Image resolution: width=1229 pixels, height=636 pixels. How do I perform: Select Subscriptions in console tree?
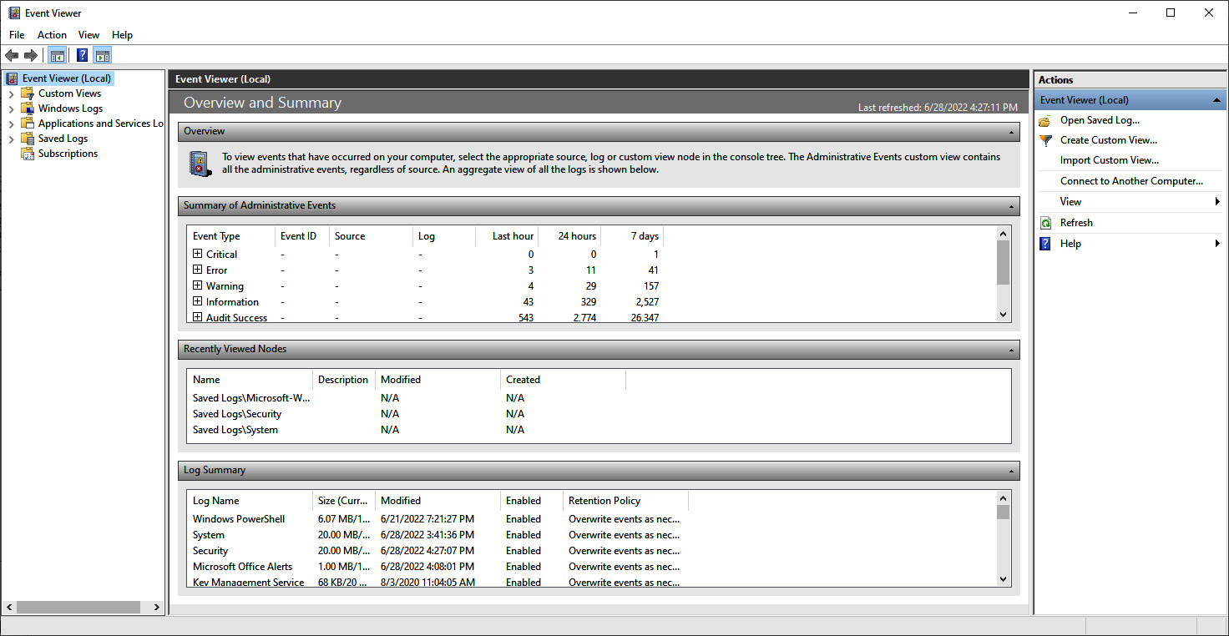pyautogui.click(x=68, y=154)
